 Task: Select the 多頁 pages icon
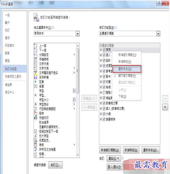(35, 86)
